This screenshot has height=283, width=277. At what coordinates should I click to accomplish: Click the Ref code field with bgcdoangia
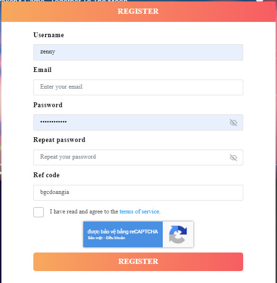click(138, 192)
